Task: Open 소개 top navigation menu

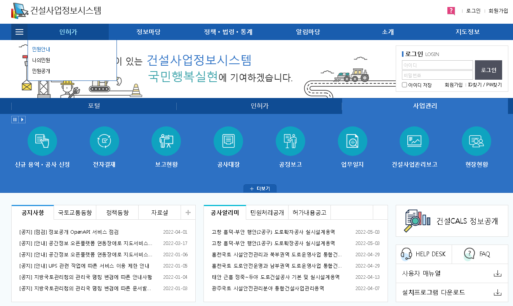Action: tap(388, 32)
